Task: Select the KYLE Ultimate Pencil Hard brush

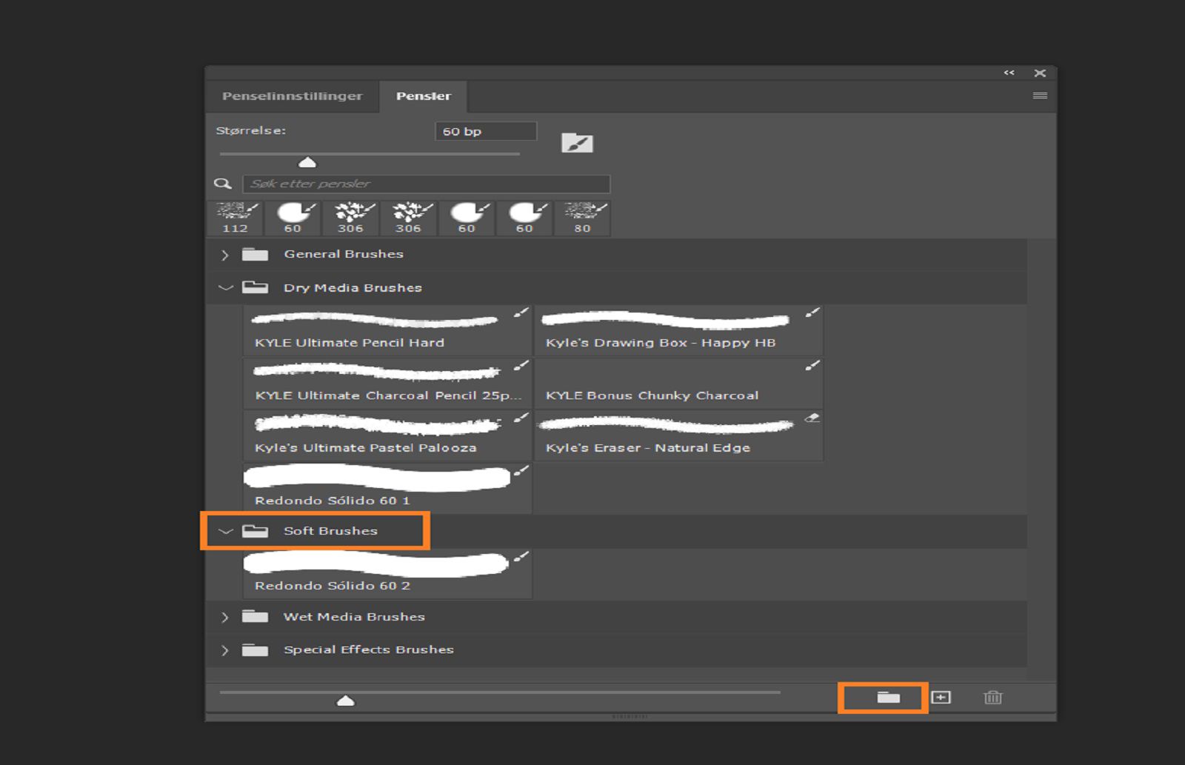Action: click(387, 330)
